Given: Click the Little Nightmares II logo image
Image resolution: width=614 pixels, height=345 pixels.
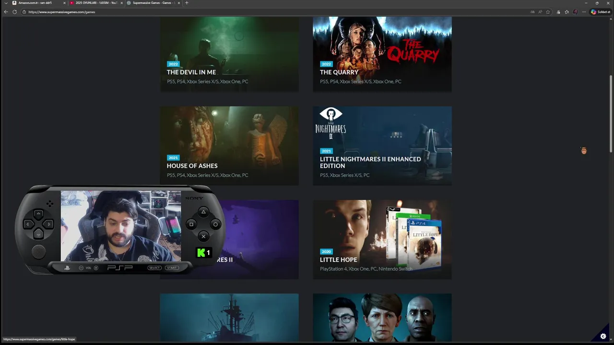Looking at the screenshot, I should (x=331, y=123).
